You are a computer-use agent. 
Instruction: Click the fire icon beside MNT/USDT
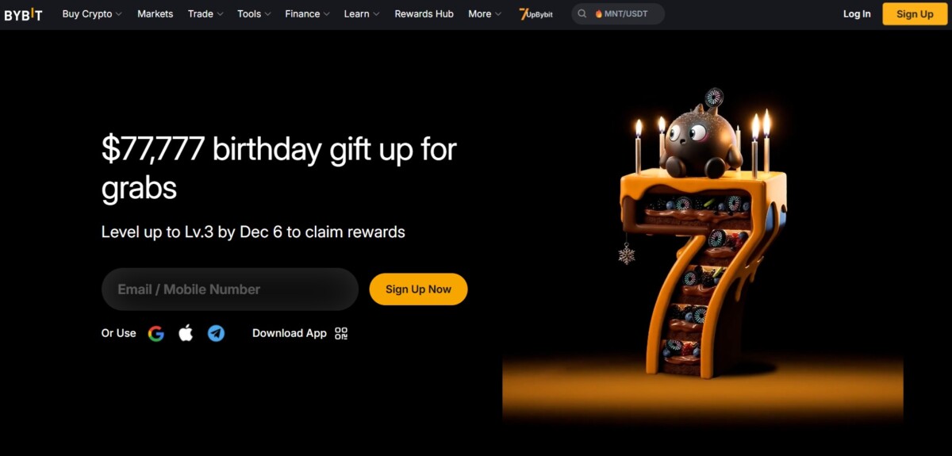pyautogui.click(x=599, y=14)
